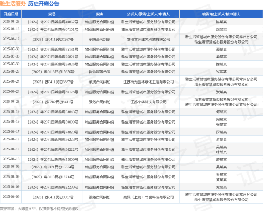
Task: Click defendant 雅生活智慧城市服务股份有限公司宜兴分公司
Action: click(221, 105)
